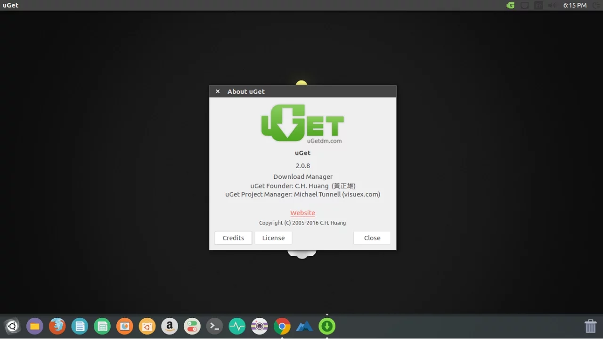The width and height of the screenshot is (603, 339).
Task: Open the System Monitor pulse icon
Action: [237, 326]
